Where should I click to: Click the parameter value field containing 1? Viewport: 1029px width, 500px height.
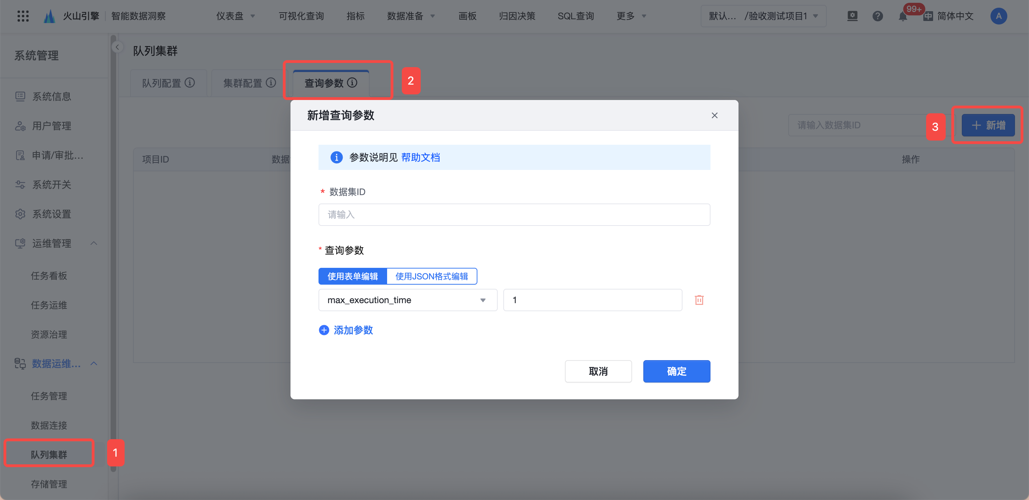tap(593, 300)
